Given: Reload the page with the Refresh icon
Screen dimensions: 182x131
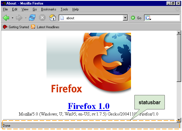Looking at the screenshot, I should (32, 18).
